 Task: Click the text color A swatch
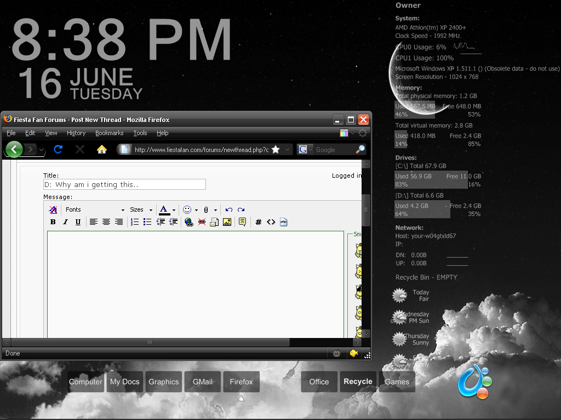(x=164, y=210)
